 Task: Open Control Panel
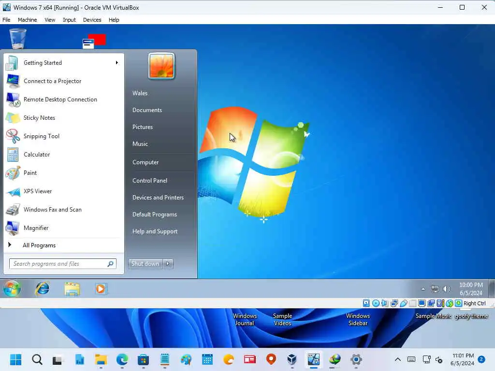(150, 181)
